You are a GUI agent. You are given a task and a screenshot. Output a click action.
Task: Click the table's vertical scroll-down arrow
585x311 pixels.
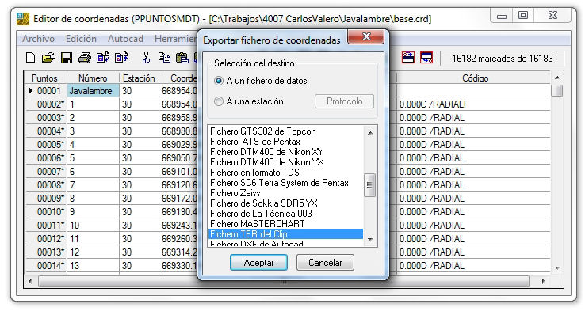(x=557, y=267)
